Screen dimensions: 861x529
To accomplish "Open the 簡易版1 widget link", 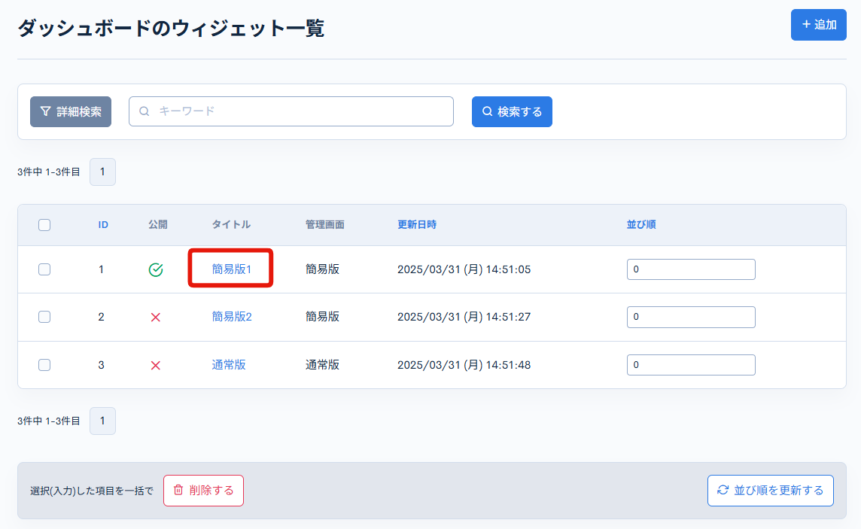I will [230, 269].
